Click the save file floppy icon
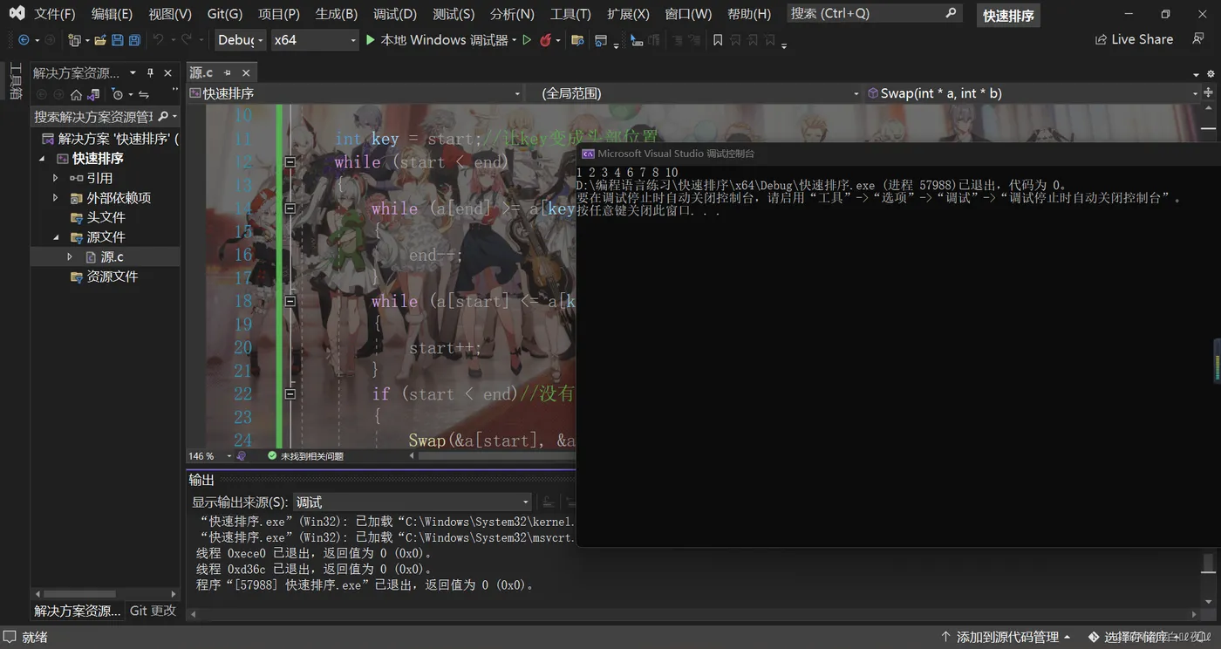The height and width of the screenshot is (649, 1221). click(118, 40)
